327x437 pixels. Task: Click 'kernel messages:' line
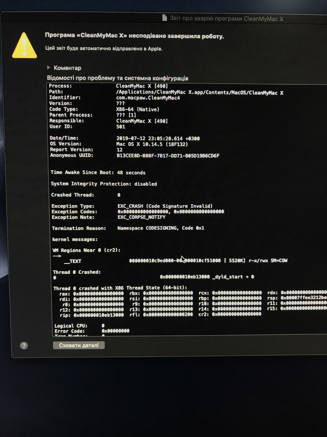pyautogui.click(x=75, y=239)
